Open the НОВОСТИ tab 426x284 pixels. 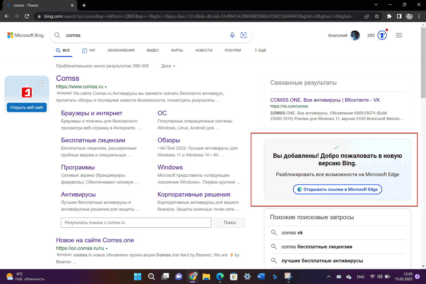pos(204,50)
